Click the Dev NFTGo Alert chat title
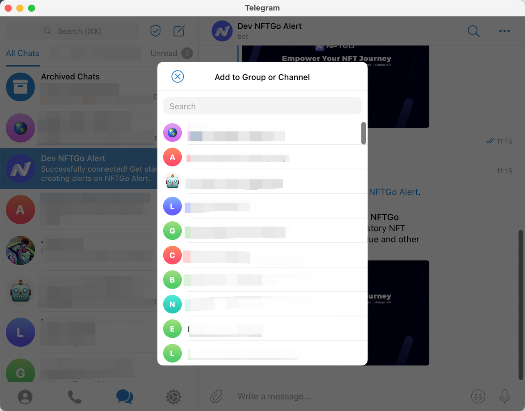Viewport: 525px width, 411px height. (x=269, y=26)
